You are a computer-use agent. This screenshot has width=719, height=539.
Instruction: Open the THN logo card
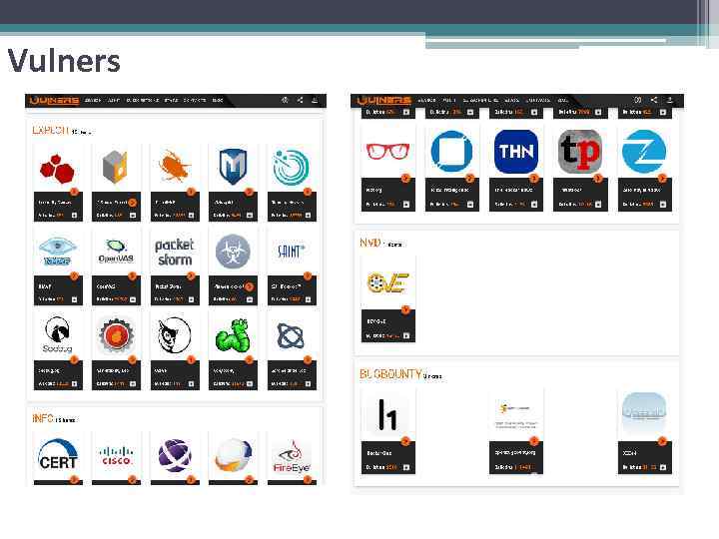516,169
